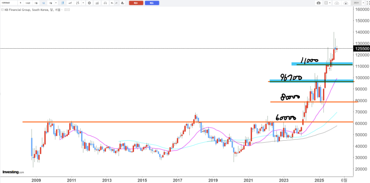Click the symbol search input field
This screenshot has height=183, width=370.
click(x=9, y=3)
